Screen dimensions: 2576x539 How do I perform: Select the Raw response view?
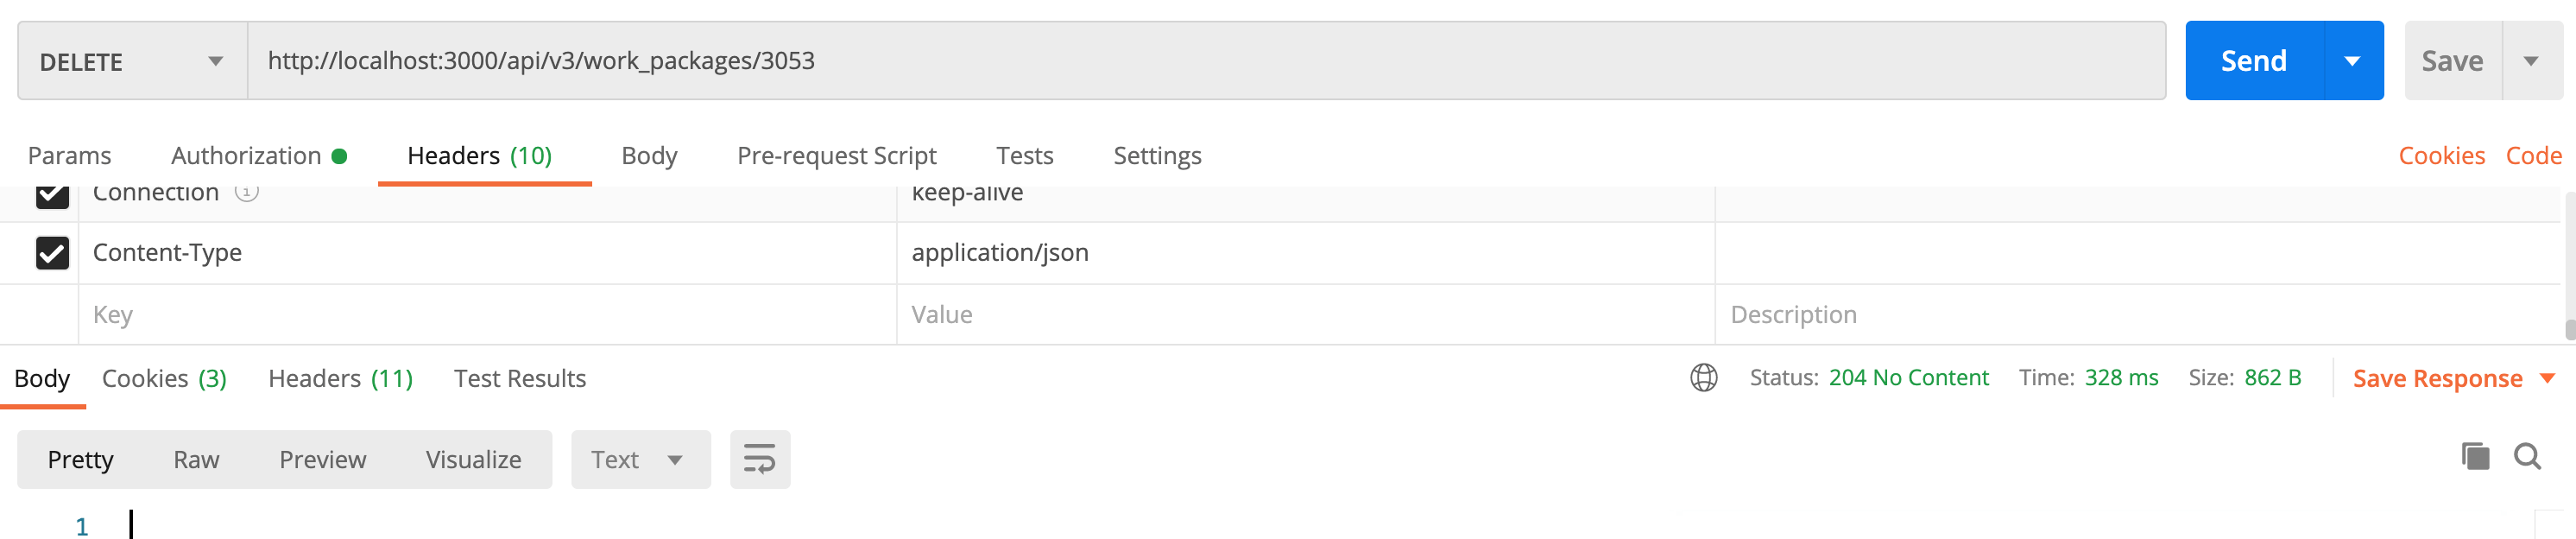(196, 460)
